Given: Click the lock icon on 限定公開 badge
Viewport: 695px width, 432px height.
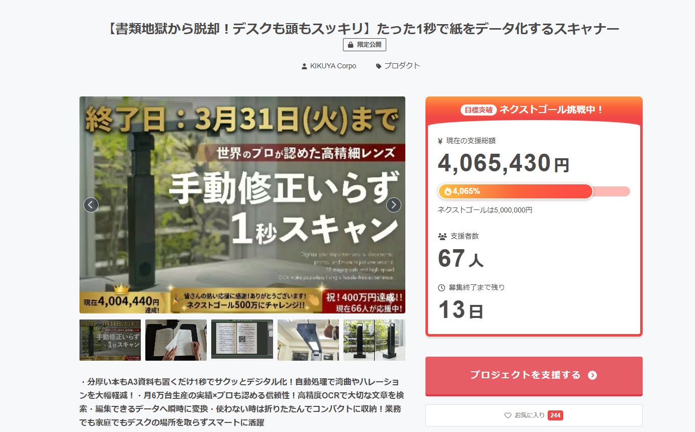Looking at the screenshot, I should (x=351, y=45).
